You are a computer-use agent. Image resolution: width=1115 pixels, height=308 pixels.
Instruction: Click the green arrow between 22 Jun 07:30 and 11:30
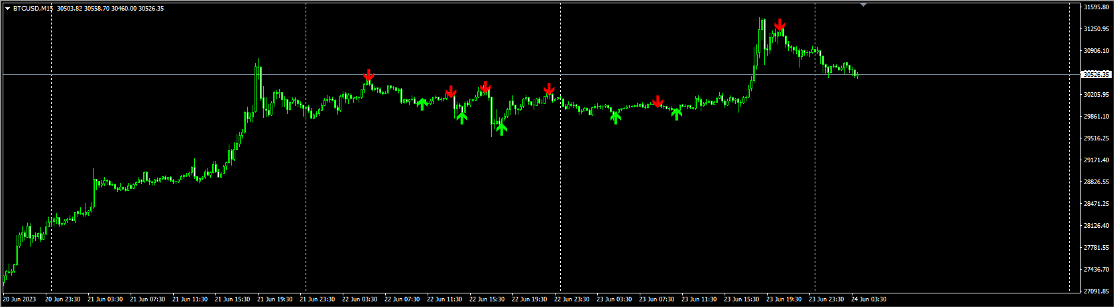coord(422,104)
